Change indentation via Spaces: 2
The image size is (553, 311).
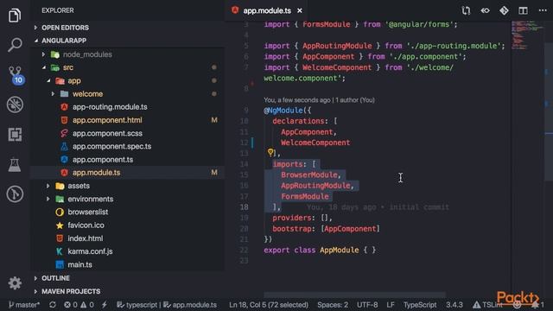[333, 305]
